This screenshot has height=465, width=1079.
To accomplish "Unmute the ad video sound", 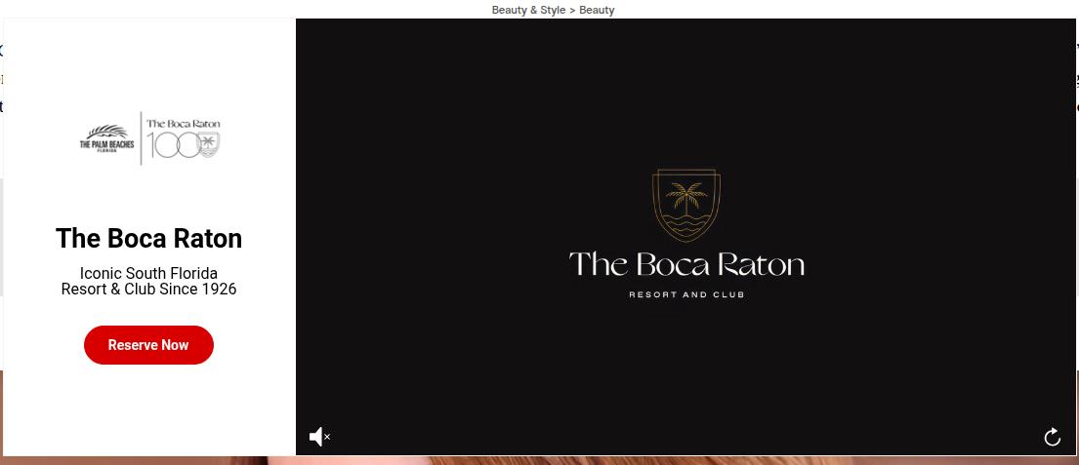I will (319, 437).
